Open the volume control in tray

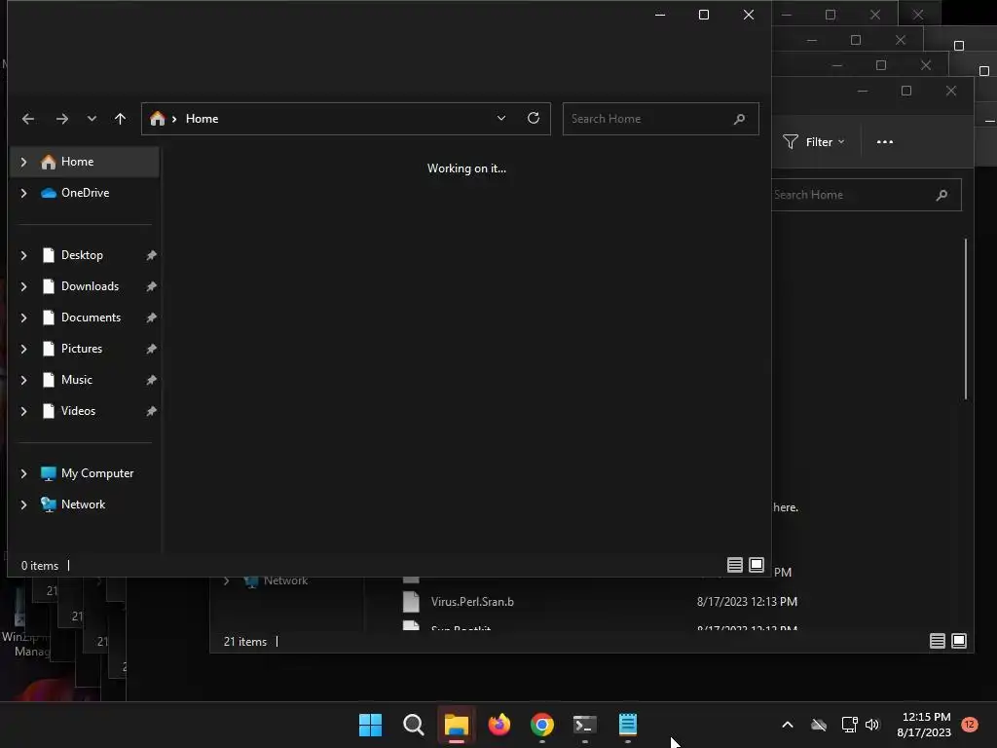(x=872, y=725)
